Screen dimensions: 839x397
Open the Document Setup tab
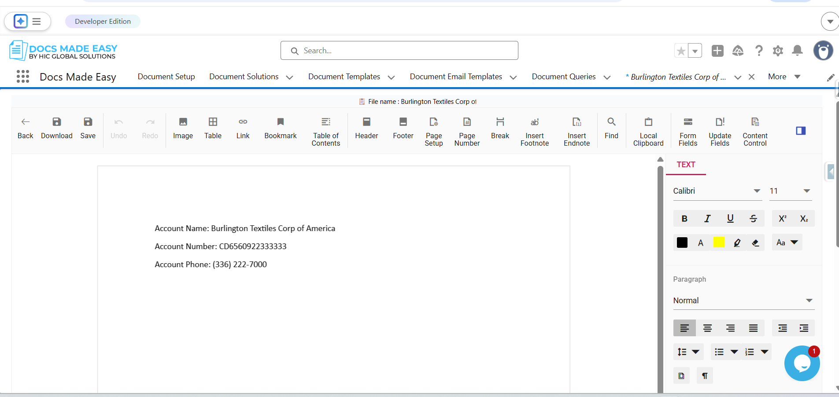166,77
